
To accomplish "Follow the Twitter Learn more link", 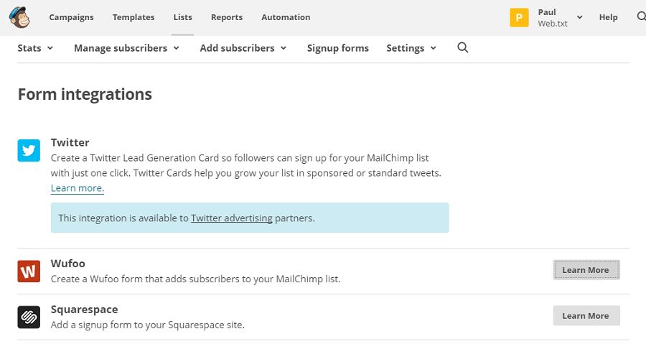I will click(x=78, y=188).
